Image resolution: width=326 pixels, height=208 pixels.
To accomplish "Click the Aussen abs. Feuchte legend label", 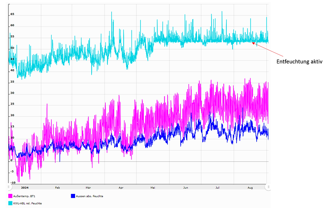I will coord(89,196).
